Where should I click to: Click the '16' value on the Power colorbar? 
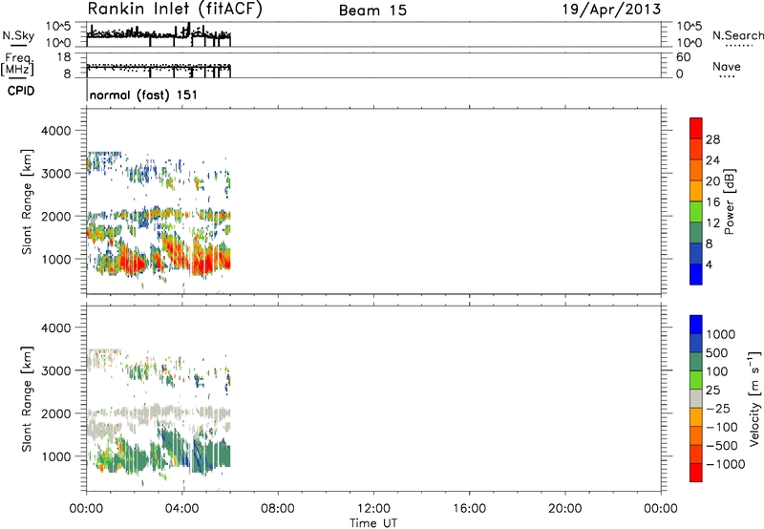(x=712, y=202)
